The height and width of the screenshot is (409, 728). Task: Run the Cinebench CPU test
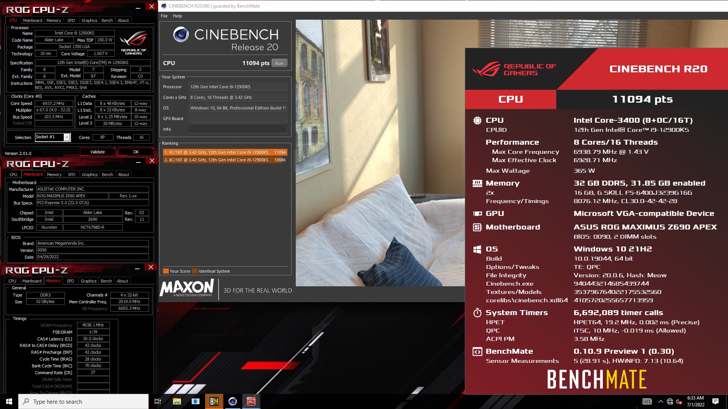pyautogui.click(x=279, y=63)
